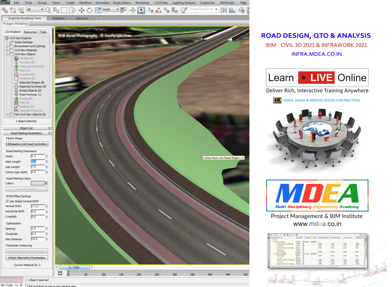The width and height of the screenshot is (392, 287).
Task: Open the Lighting Analysis menu
Action: 184,2
